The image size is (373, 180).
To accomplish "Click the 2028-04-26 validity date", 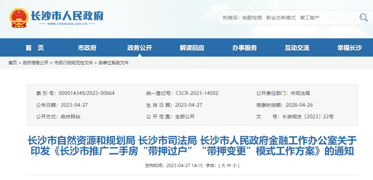I will (298, 105).
